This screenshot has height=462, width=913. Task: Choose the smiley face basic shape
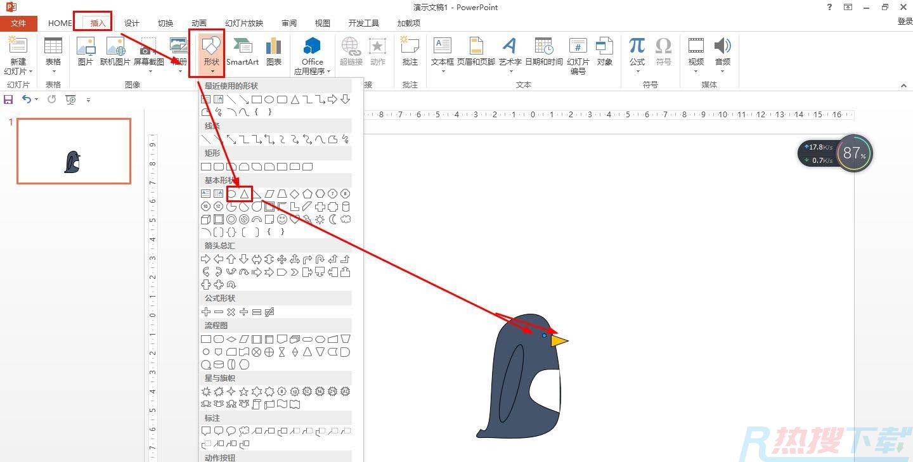point(282,219)
